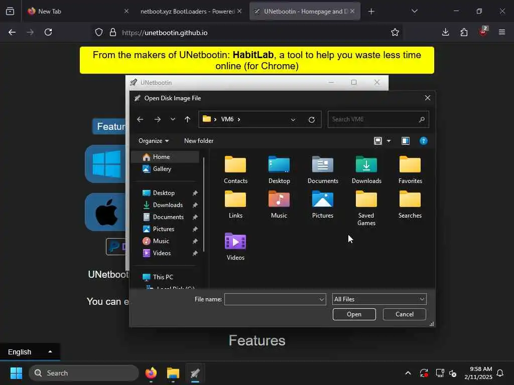Go back in the file dialog
Image resolution: width=514 pixels, height=385 pixels.
140,119
